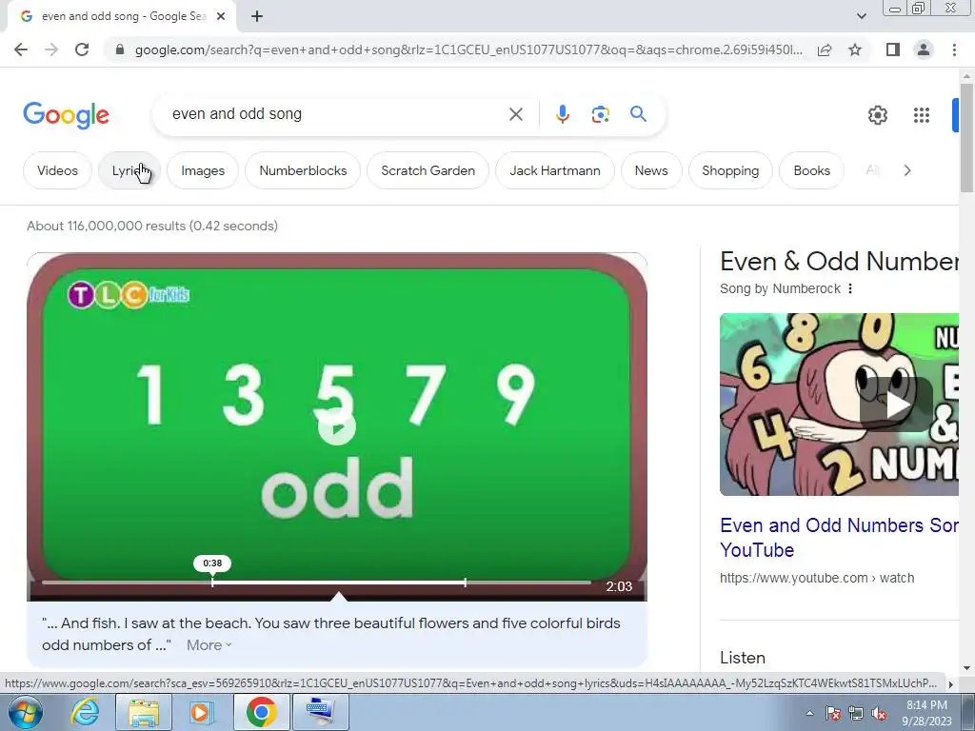Open Chrome three-dot menu
This screenshot has width=975, height=731.
coord(954,49)
